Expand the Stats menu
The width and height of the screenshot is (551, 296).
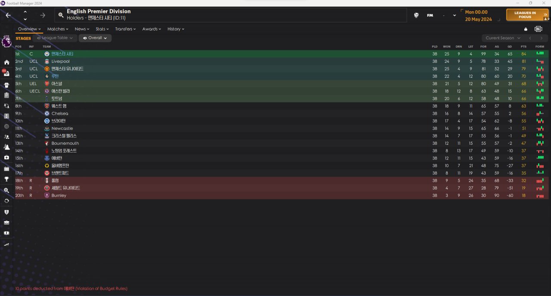(x=102, y=29)
